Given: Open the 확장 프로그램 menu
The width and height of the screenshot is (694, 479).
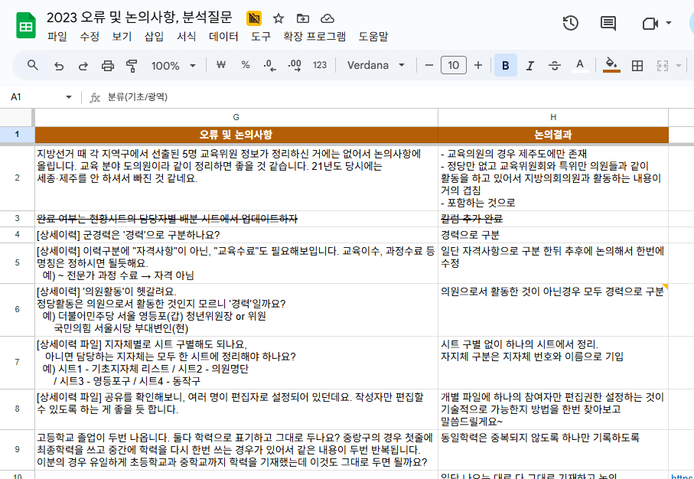Looking at the screenshot, I should tap(314, 36).
